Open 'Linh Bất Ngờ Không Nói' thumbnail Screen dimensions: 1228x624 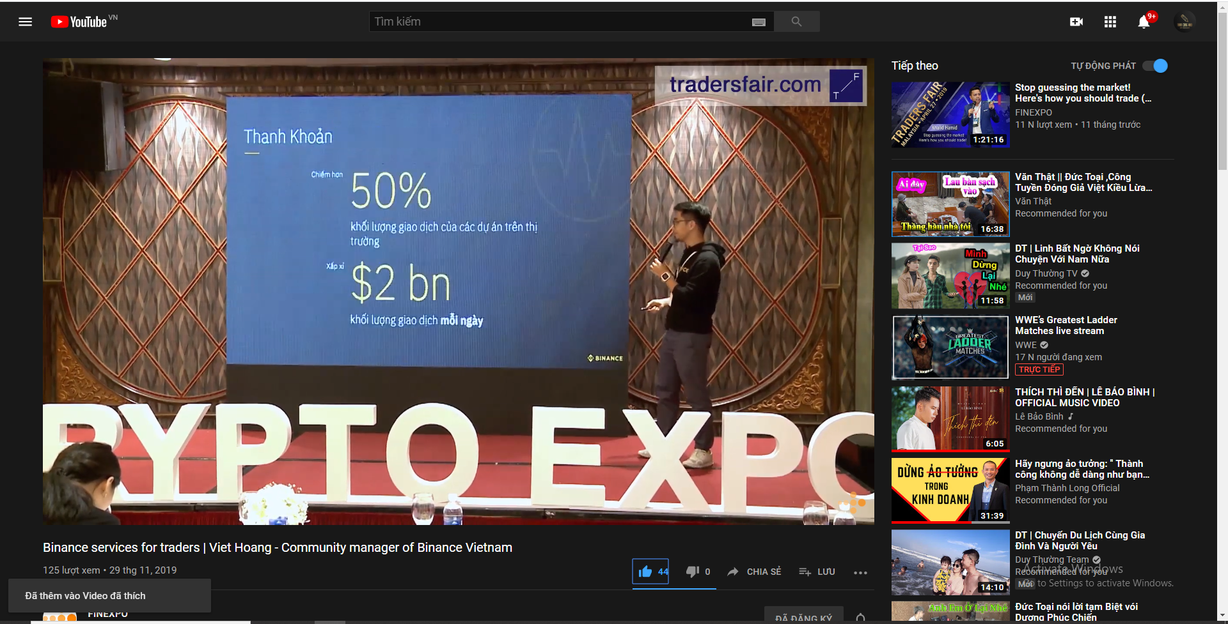950,276
